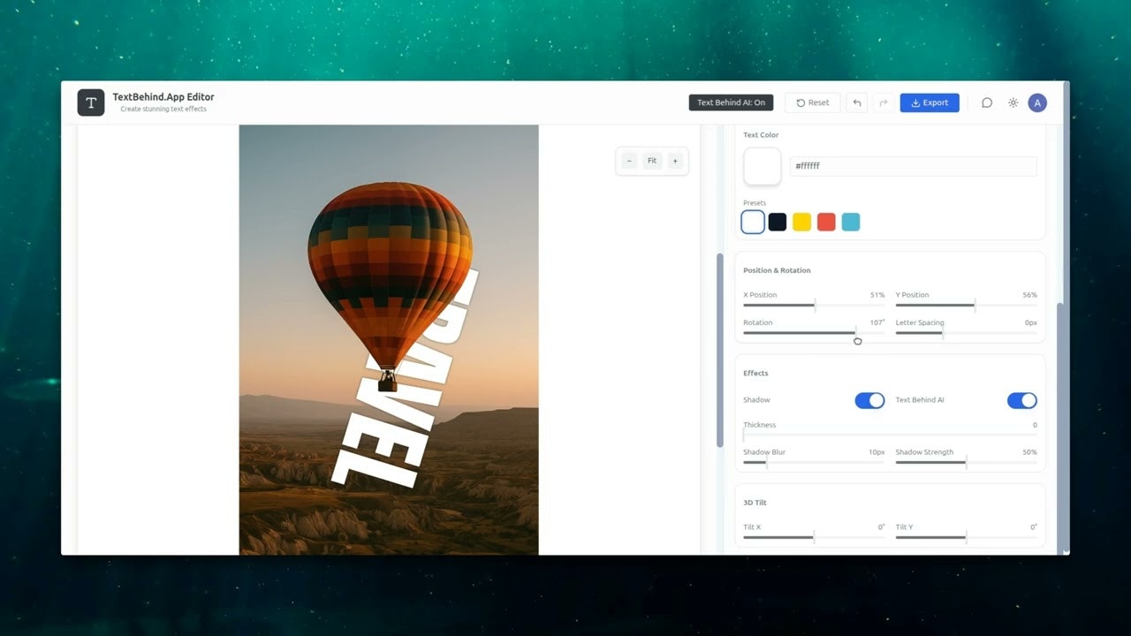1131x636 pixels.
Task: Click the purple A avatar icon
Action: [1037, 102]
